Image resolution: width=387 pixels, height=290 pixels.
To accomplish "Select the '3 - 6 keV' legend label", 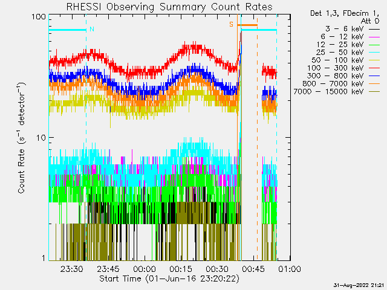I will coord(345,29).
